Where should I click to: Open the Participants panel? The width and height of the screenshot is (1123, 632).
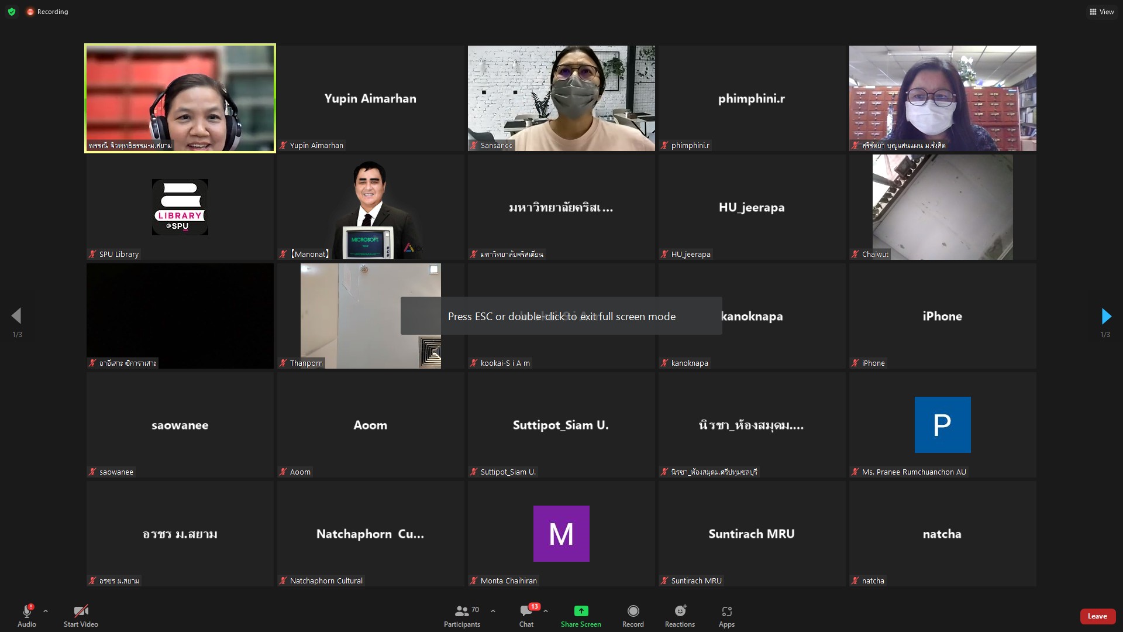(x=461, y=612)
